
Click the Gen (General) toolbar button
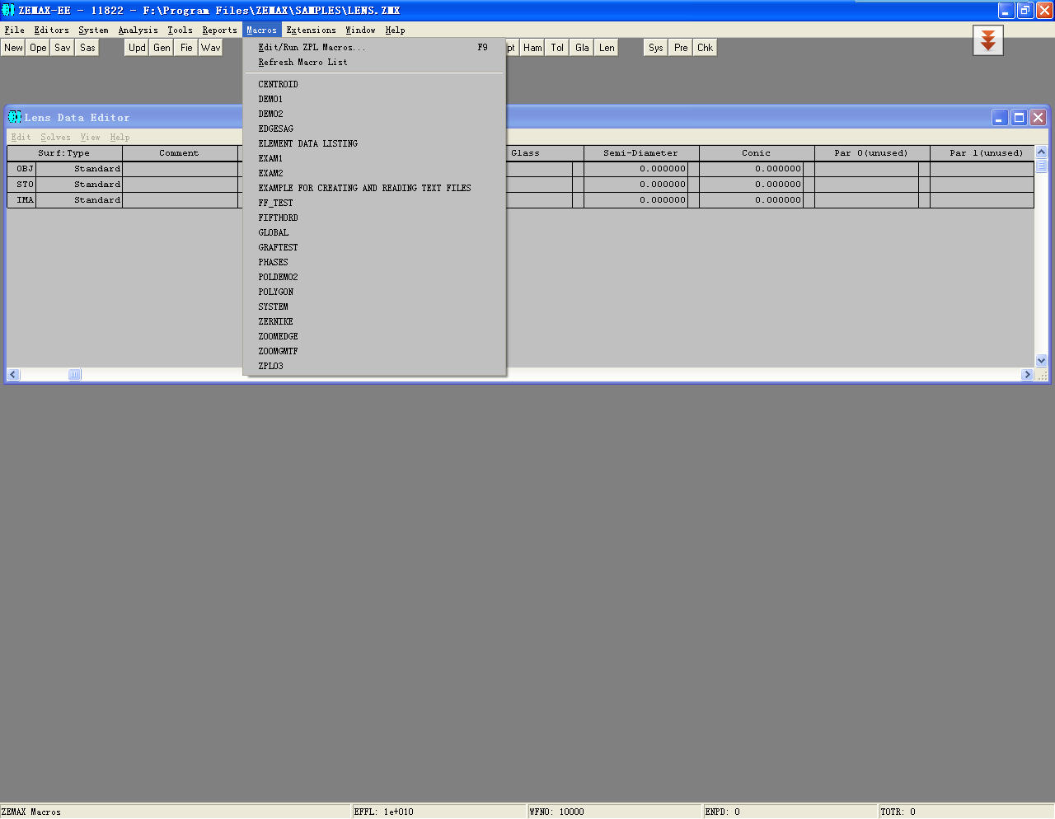tap(162, 48)
